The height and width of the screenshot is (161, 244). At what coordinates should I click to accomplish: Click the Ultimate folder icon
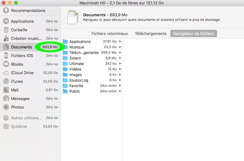point(65,63)
